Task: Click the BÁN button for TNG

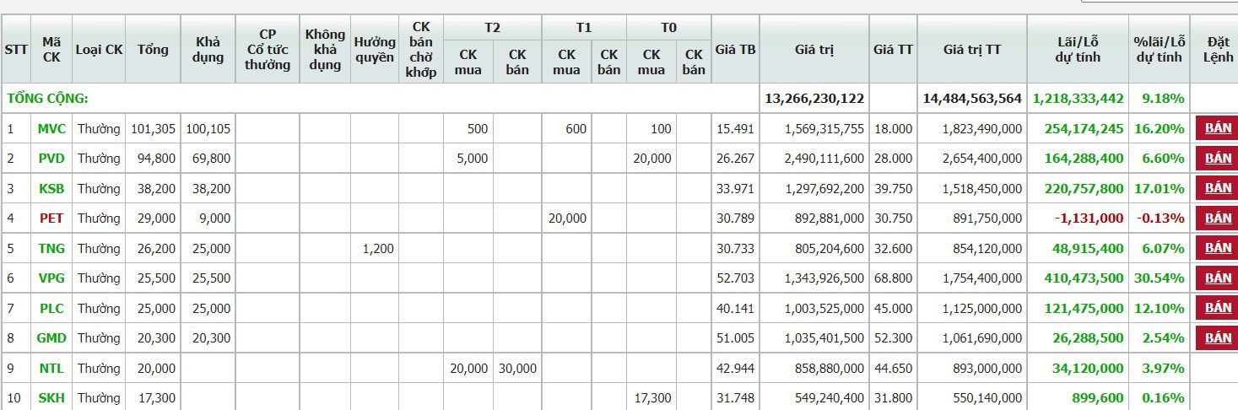Action: click(x=1218, y=248)
